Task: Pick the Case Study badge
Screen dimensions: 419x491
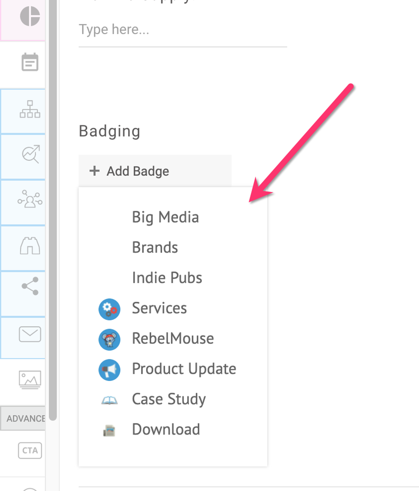Action: [168, 399]
